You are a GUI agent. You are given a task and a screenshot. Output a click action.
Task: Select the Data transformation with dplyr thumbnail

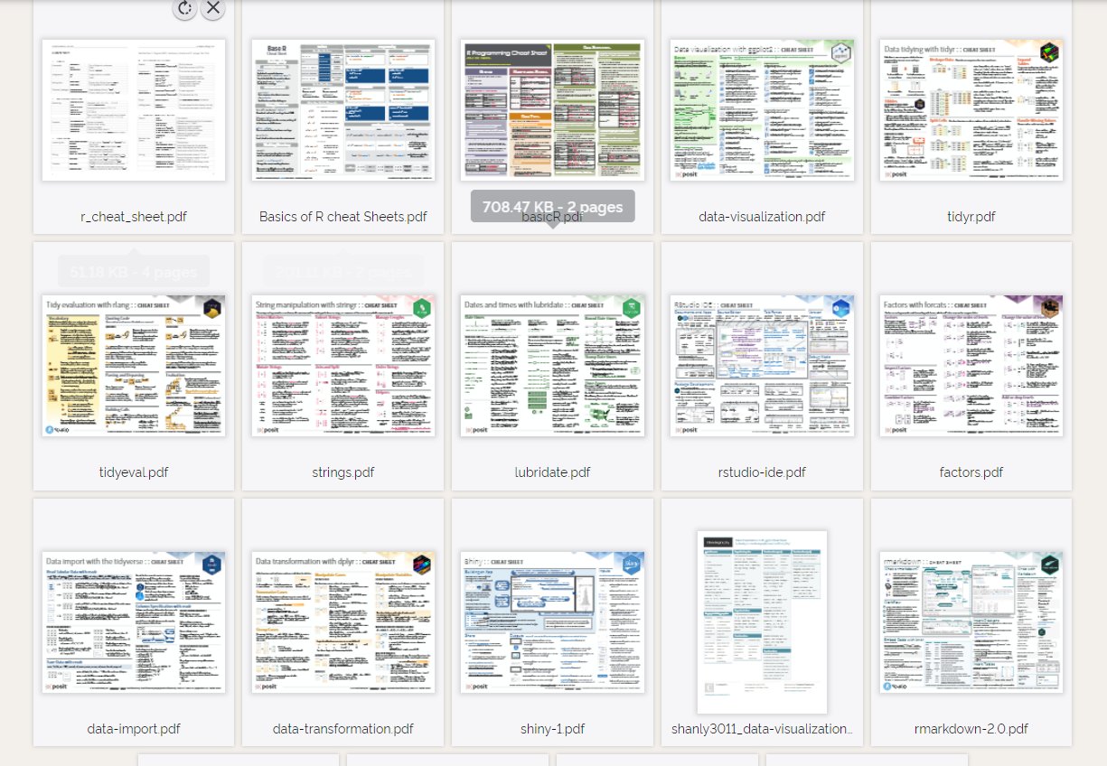click(x=343, y=622)
